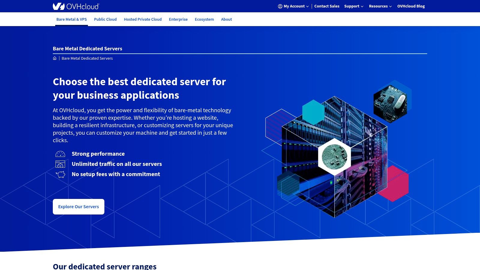Open the Resources dropdown menu

(380, 6)
